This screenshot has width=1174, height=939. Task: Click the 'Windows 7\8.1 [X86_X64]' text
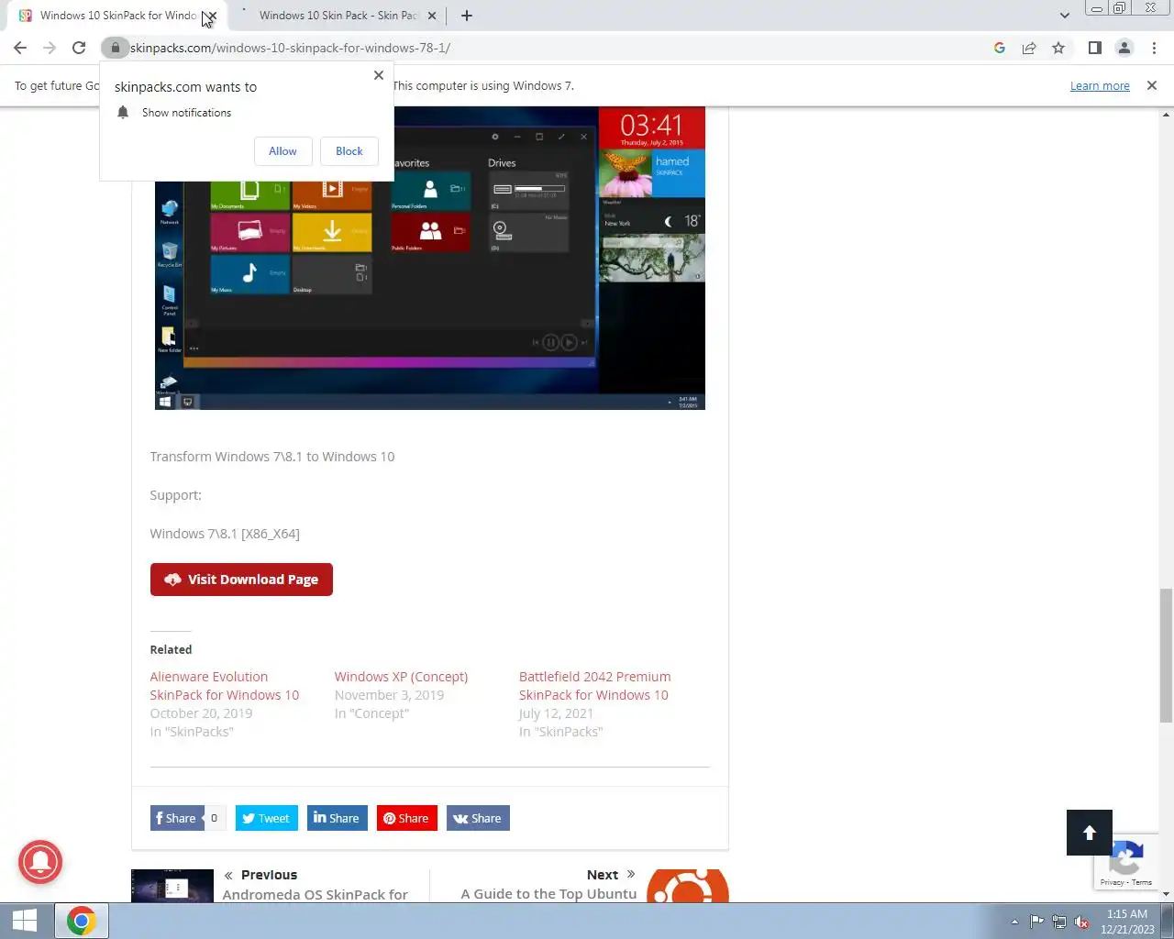click(225, 534)
